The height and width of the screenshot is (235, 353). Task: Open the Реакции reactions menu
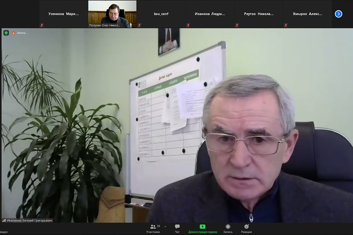[x=246, y=228]
